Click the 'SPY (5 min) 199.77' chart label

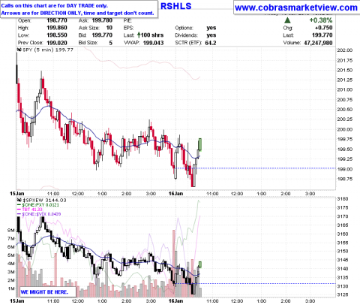click(48, 50)
